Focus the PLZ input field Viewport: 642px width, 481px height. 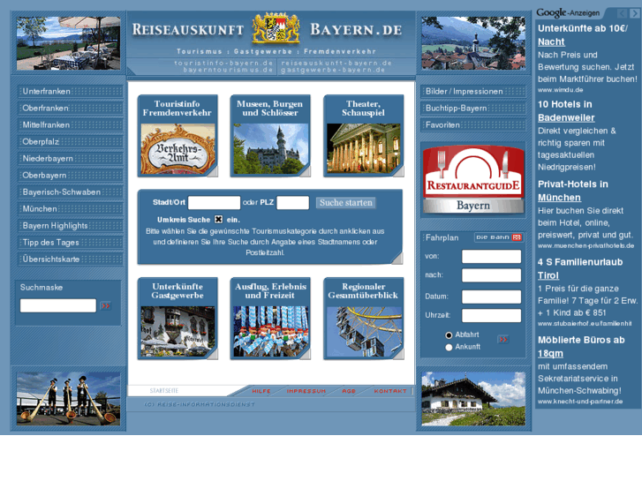(x=293, y=203)
